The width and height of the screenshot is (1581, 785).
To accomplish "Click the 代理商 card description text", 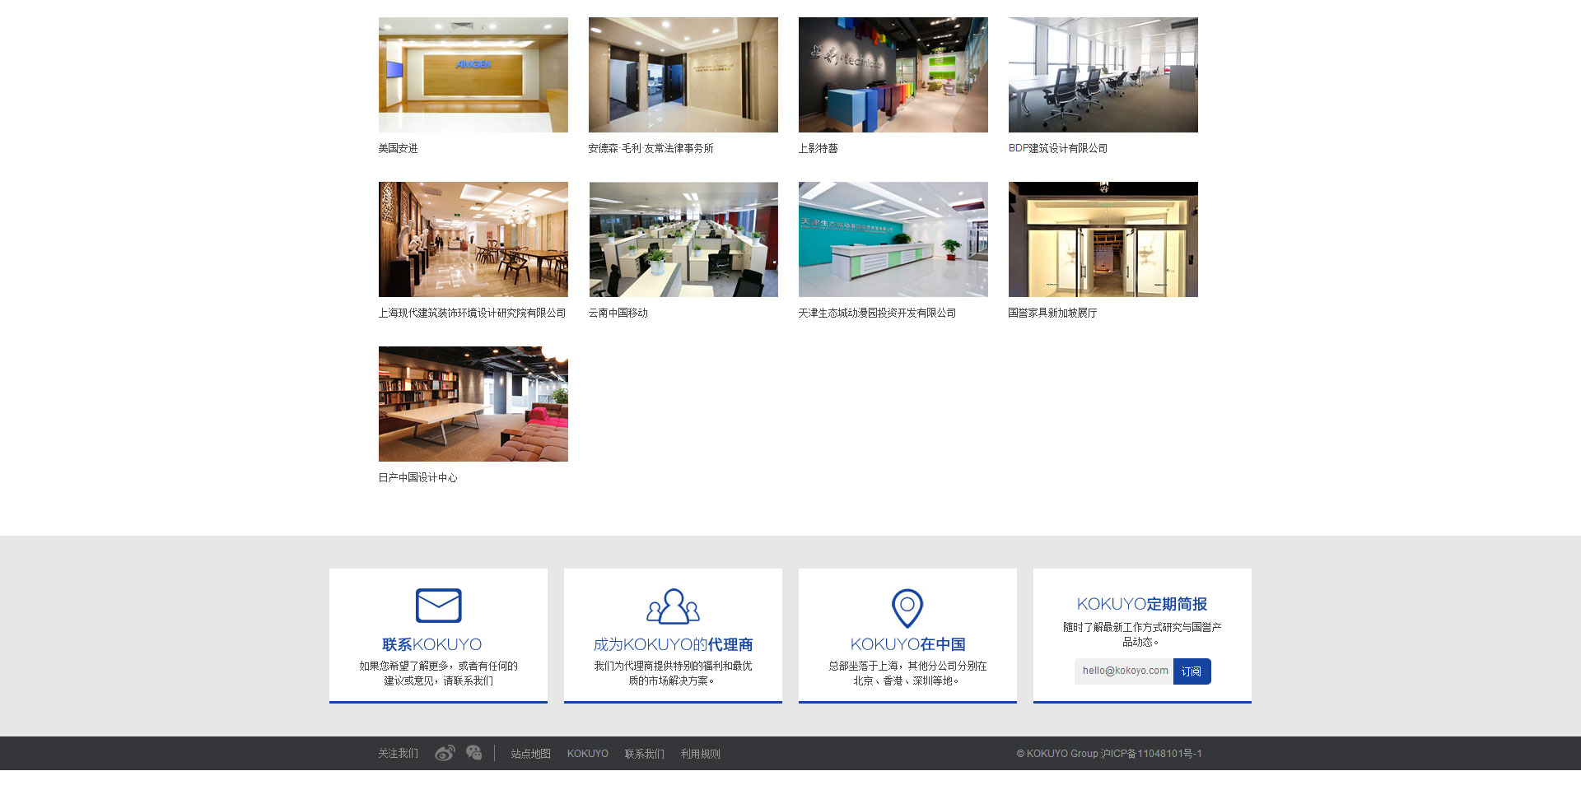I will (x=674, y=673).
